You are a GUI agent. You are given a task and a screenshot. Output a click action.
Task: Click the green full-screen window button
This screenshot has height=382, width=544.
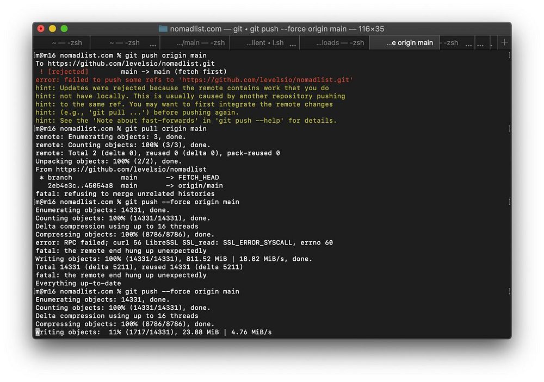64,29
